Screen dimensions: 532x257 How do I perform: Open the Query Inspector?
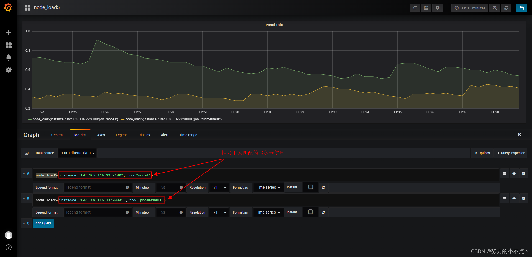coord(511,153)
